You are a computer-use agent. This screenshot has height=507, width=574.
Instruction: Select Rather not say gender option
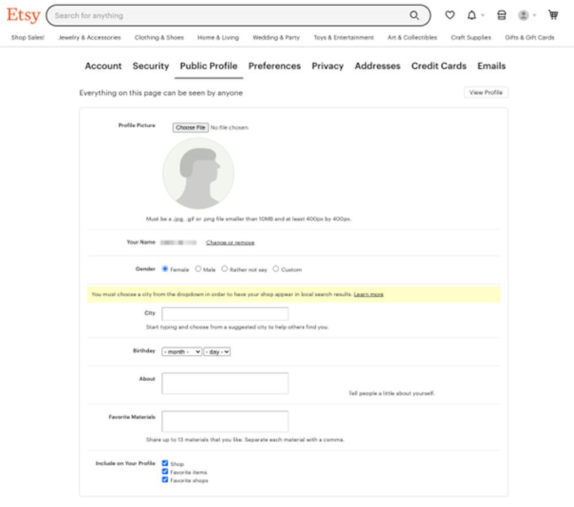225,269
